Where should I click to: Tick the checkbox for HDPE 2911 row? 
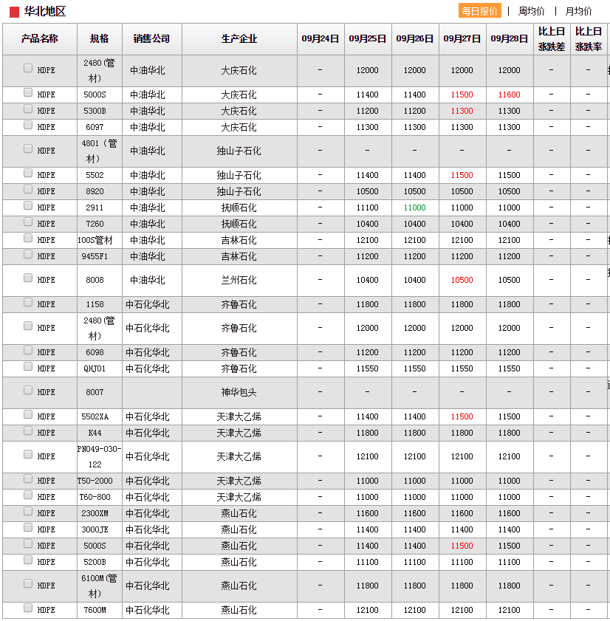28,205
